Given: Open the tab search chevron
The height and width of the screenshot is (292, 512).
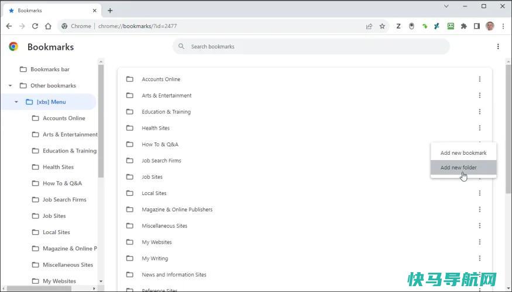Looking at the screenshot, I should pos(446,6).
